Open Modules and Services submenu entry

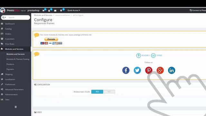[x=15, y=54]
